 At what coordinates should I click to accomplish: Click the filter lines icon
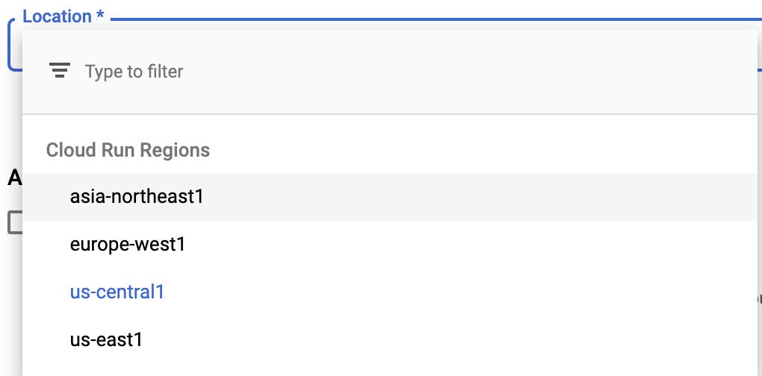coord(59,72)
